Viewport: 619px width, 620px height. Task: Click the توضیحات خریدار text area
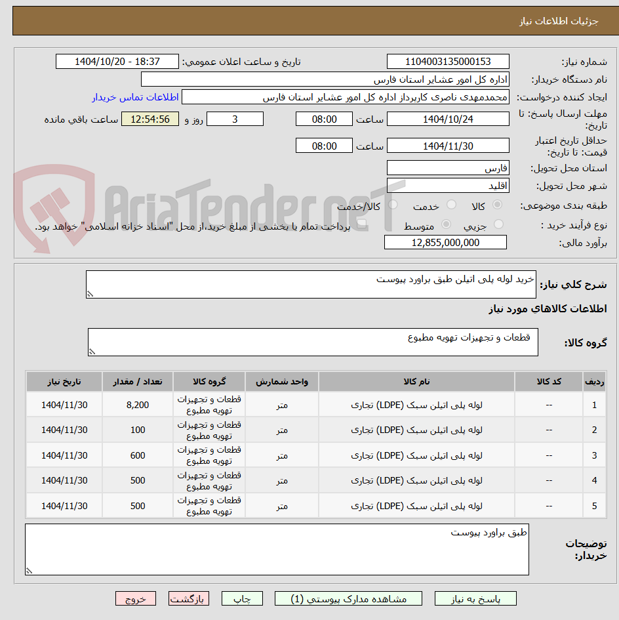tap(277, 550)
